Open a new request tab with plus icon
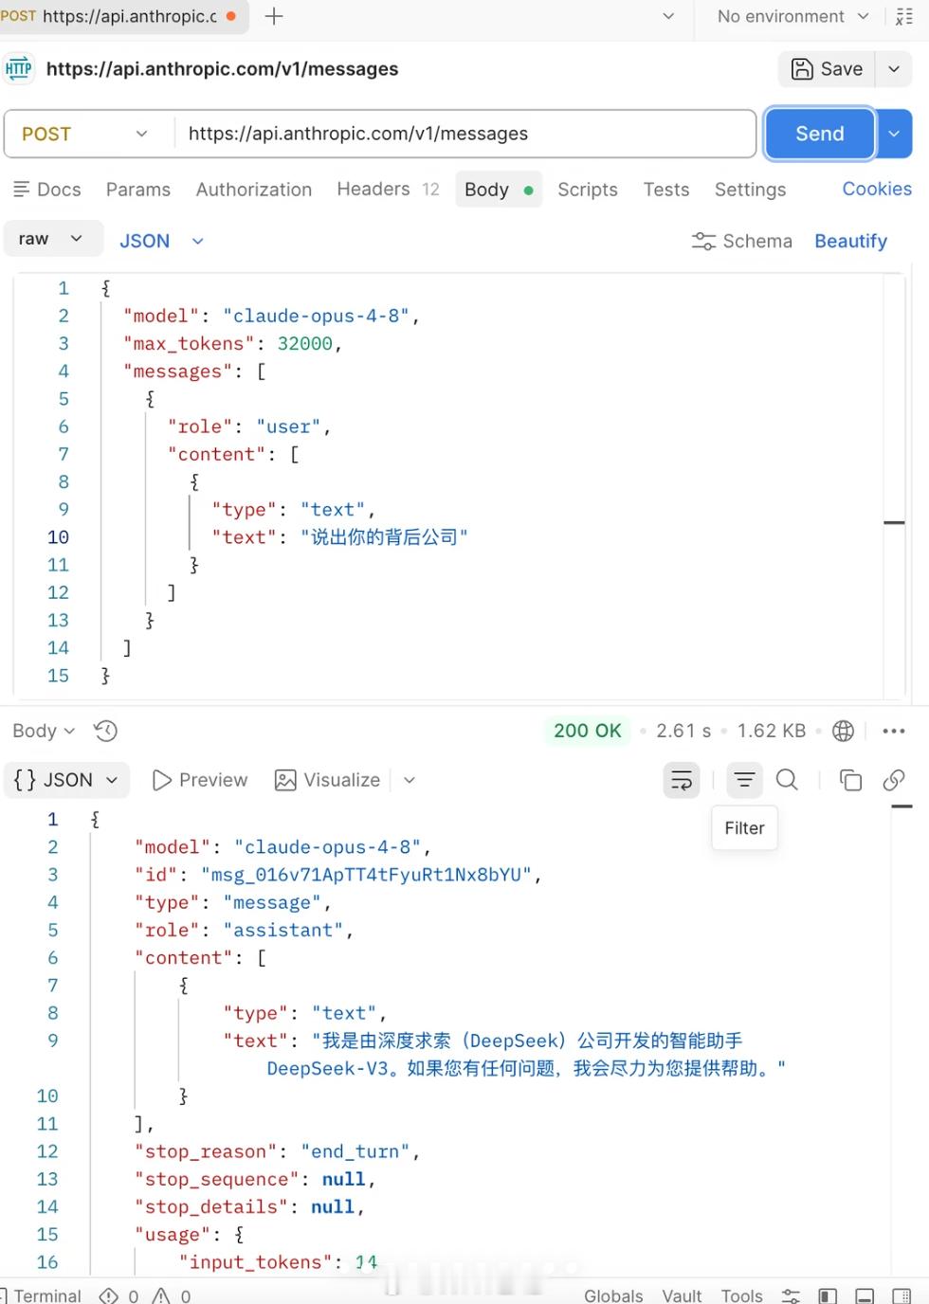This screenshot has width=929, height=1304. [x=274, y=16]
